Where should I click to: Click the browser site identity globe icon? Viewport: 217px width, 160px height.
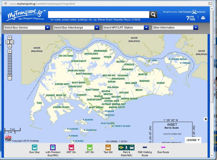(5, 4)
